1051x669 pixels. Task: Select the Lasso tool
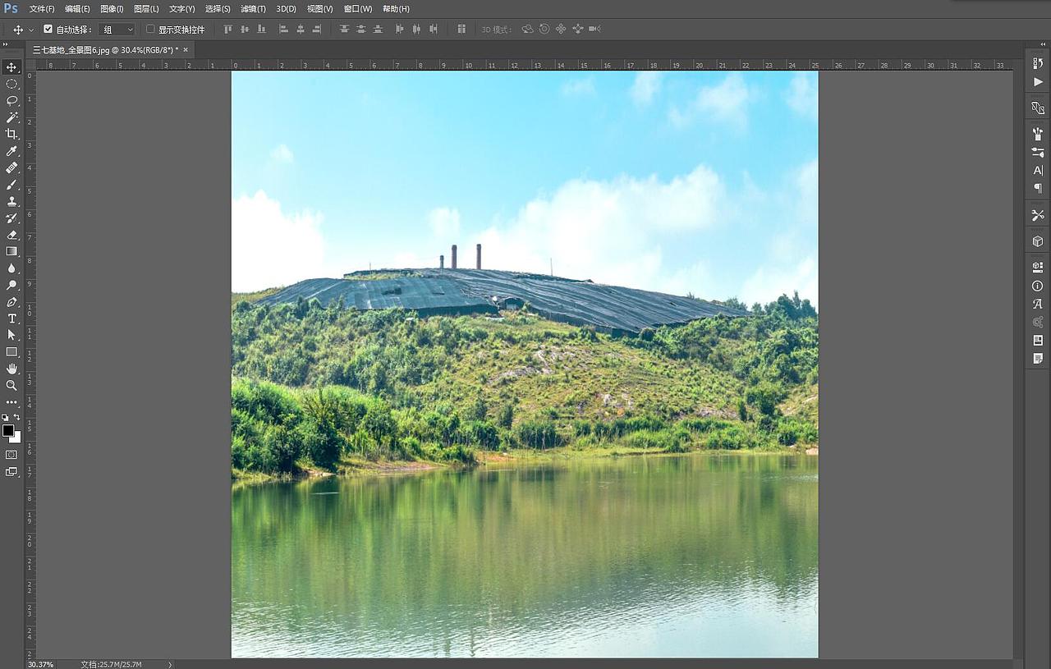click(x=11, y=101)
